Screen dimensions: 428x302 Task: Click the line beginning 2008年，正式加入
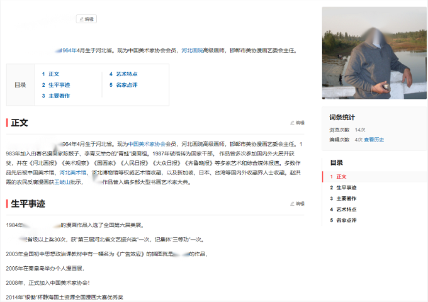(48, 283)
